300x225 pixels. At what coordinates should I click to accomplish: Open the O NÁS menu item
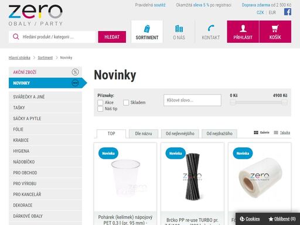(x=179, y=32)
